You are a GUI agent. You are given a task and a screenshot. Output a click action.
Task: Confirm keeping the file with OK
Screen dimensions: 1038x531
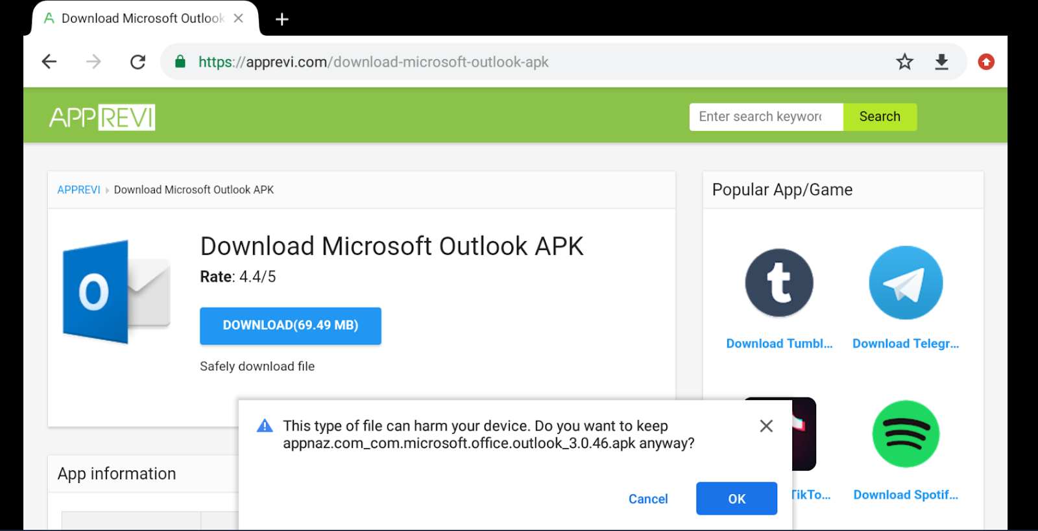(x=736, y=499)
